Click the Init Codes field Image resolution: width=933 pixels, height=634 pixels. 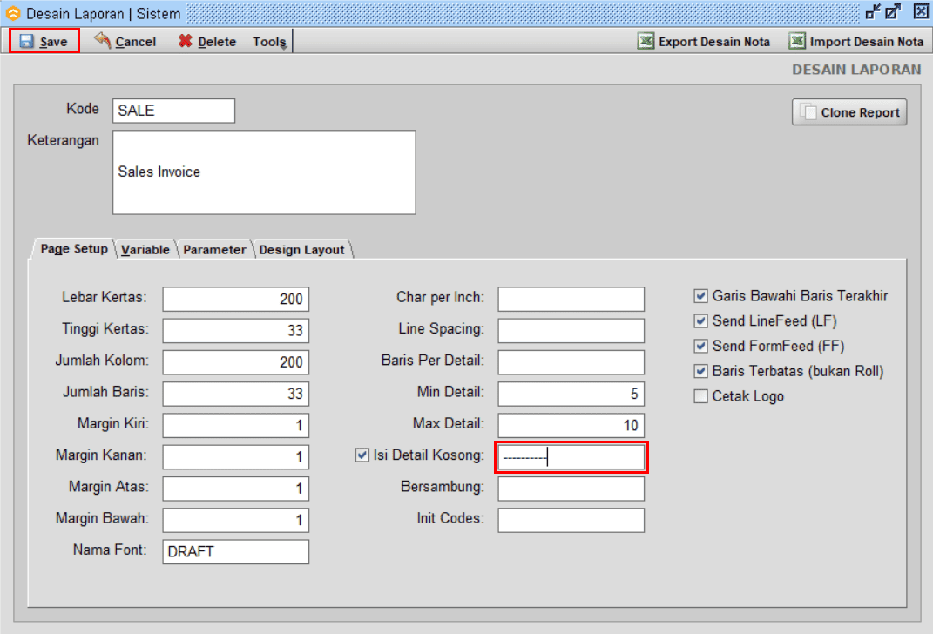point(571,520)
